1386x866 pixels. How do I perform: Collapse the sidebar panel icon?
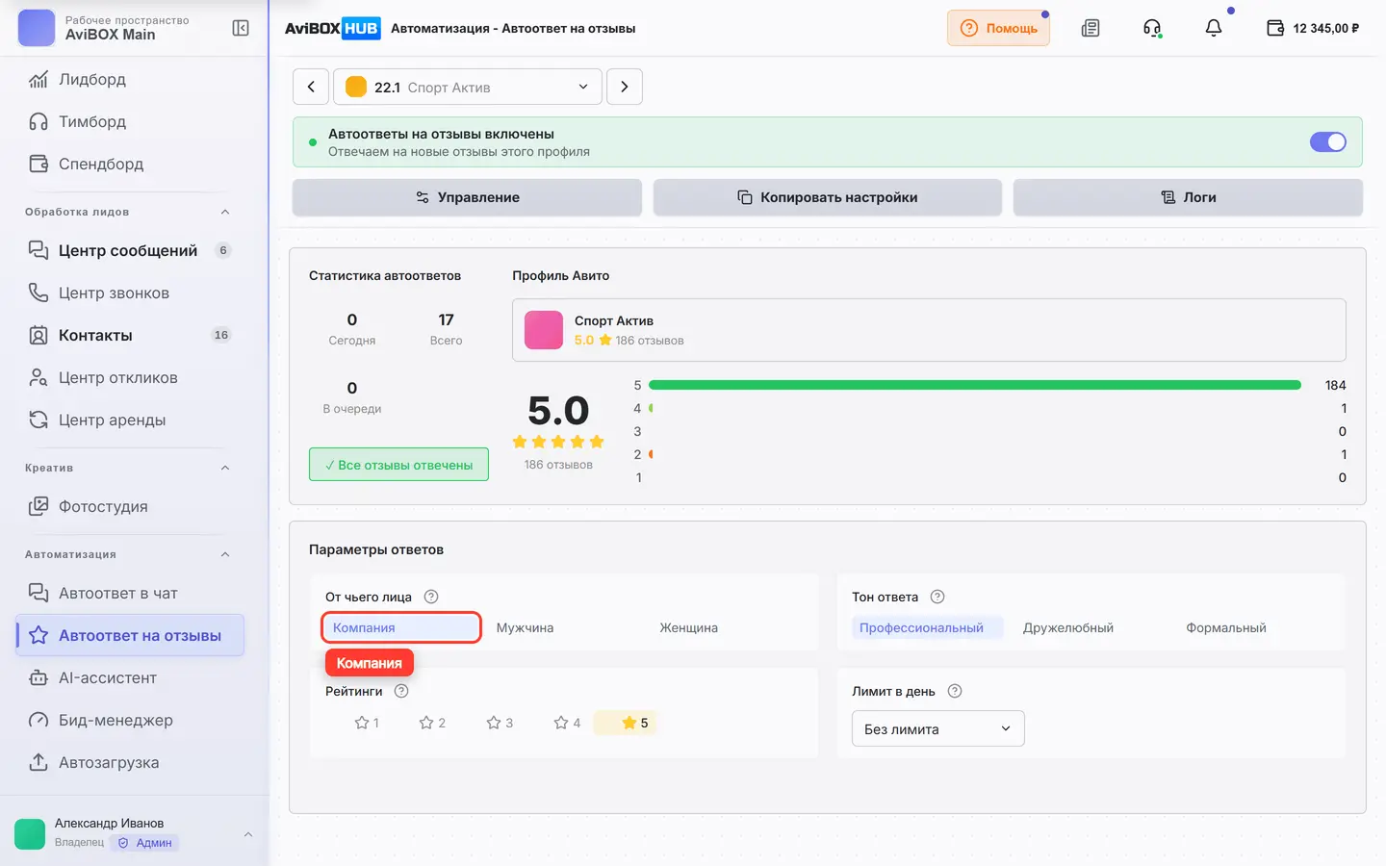pos(241,28)
